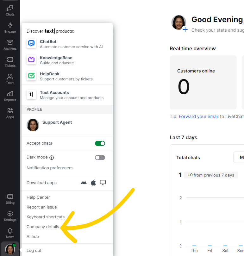Viewport: 244px width, 256px height.
Task: Open the Engage section in sidebar
Action: [10, 28]
